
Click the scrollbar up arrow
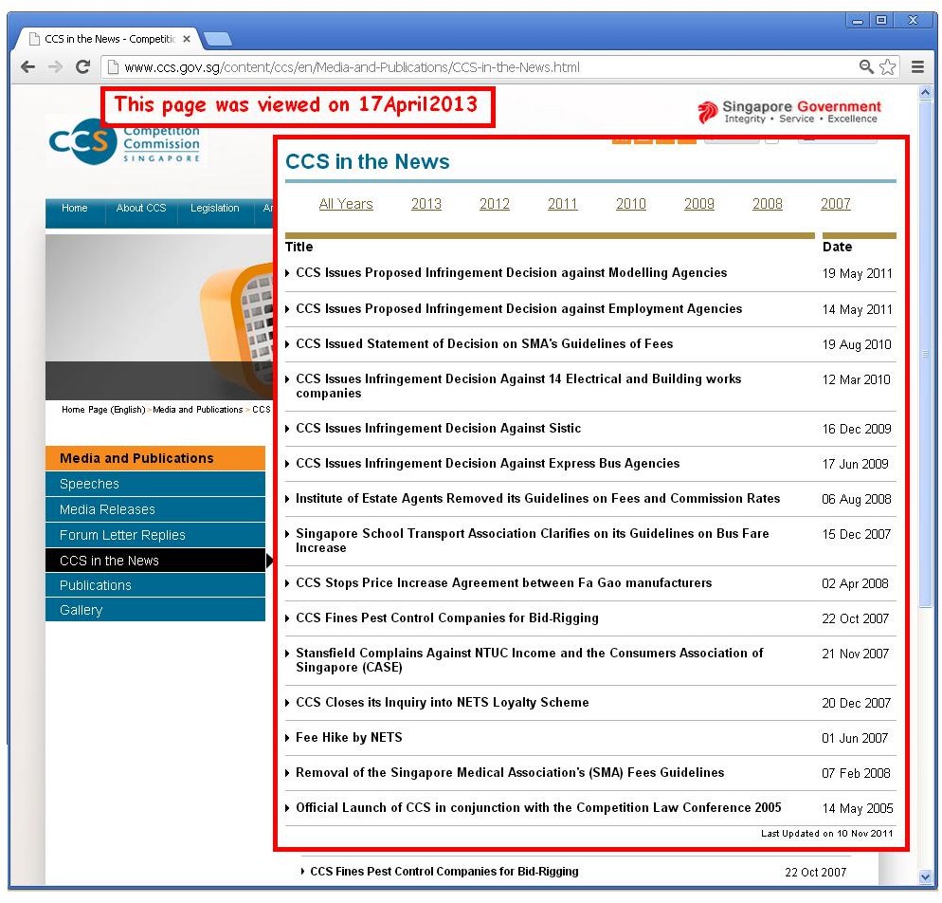[x=925, y=93]
